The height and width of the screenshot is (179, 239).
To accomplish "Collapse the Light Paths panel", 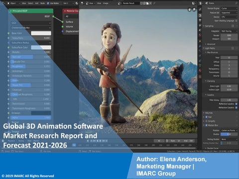I will pos(204,48).
